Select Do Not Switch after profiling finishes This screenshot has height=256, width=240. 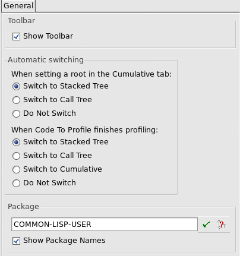16,183
